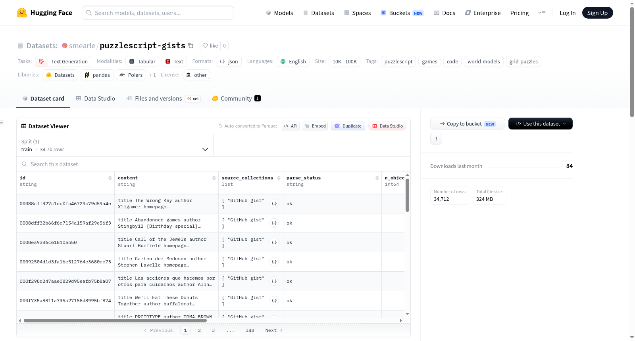Screen dimensions: 635x341
Task: Select the English language tag
Action: 293,61
